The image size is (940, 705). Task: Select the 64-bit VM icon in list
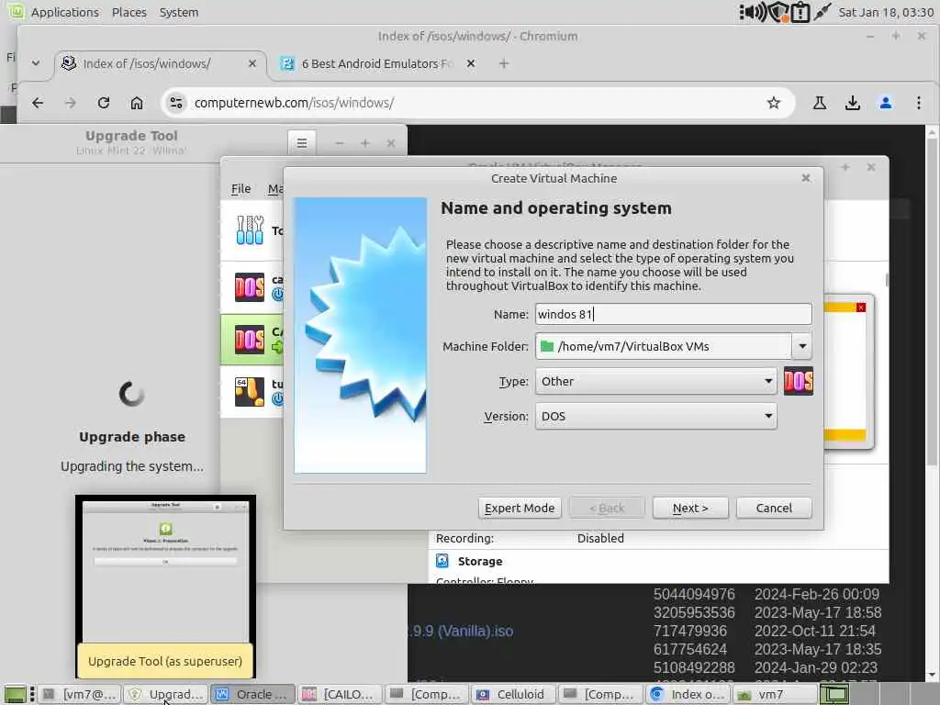point(250,391)
